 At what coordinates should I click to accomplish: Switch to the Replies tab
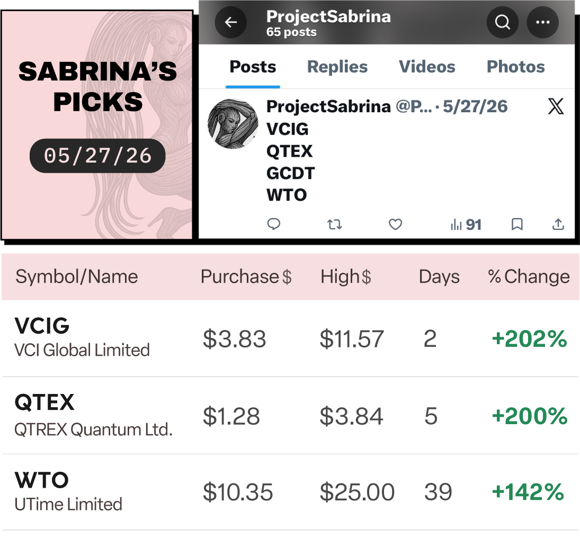(337, 67)
